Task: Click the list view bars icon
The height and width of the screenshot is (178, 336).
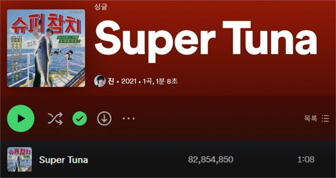Action: coord(325,118)
